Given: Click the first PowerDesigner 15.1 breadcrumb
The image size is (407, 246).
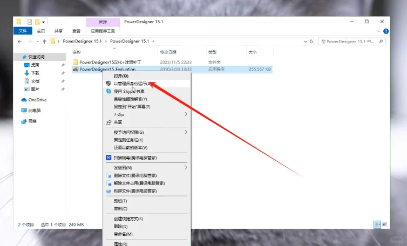Looking at the screenshot, I should pos(82,41).
